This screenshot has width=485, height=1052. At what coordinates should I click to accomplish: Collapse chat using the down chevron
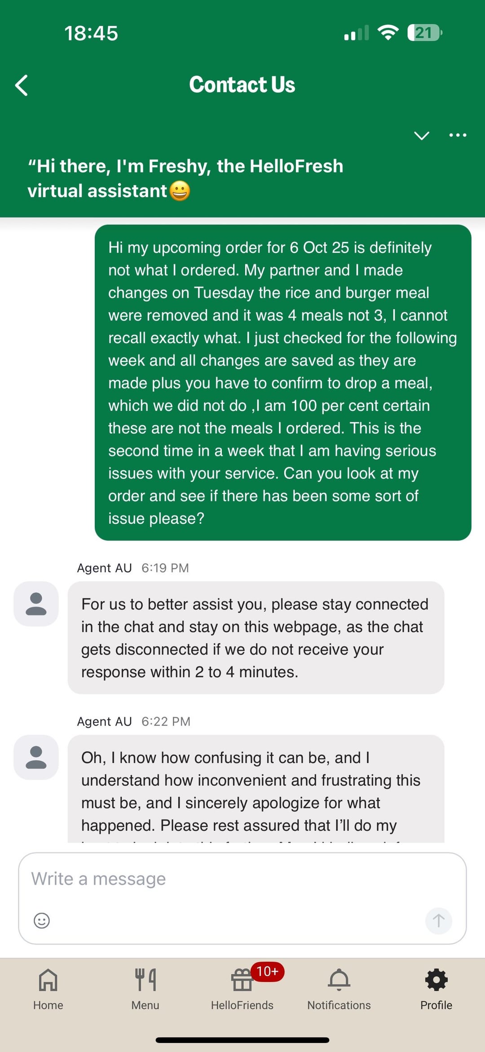tap(421, 135)
